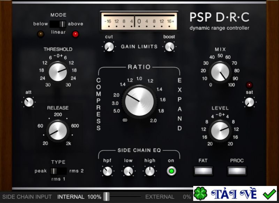Click the gain limits boost knob

click(x=169, y=47)
